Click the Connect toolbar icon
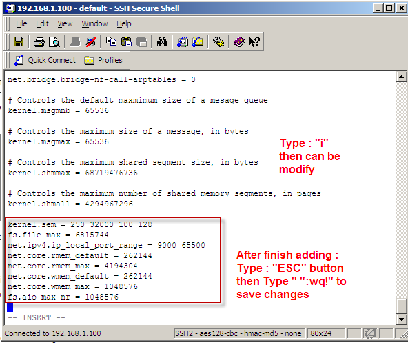Viewport: 408px width, 343px height. (74, 41)
